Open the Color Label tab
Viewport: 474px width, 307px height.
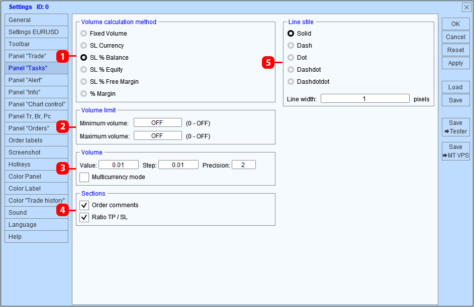coord(36,189)
